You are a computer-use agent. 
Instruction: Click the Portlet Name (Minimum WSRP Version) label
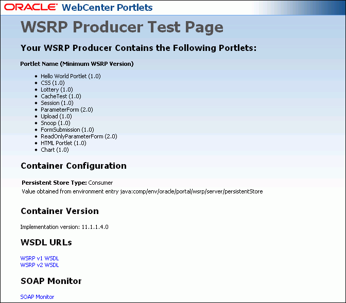(77, 64)
